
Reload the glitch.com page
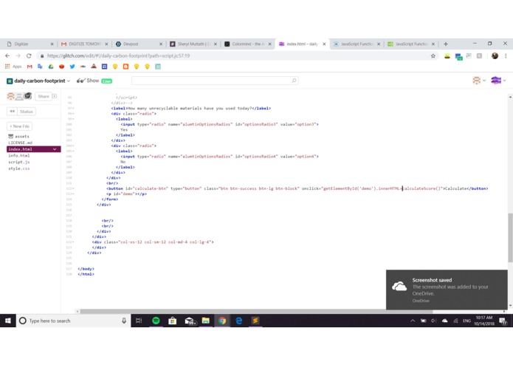tap(29, 56)
